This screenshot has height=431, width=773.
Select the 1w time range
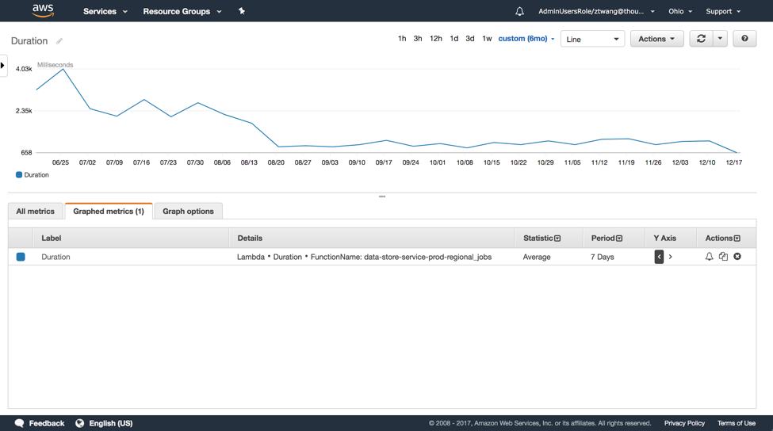coord(487,39)
